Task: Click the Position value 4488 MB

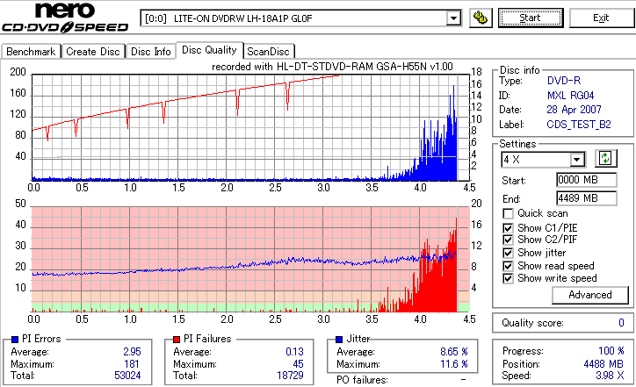Action: [x=603, y=364]
